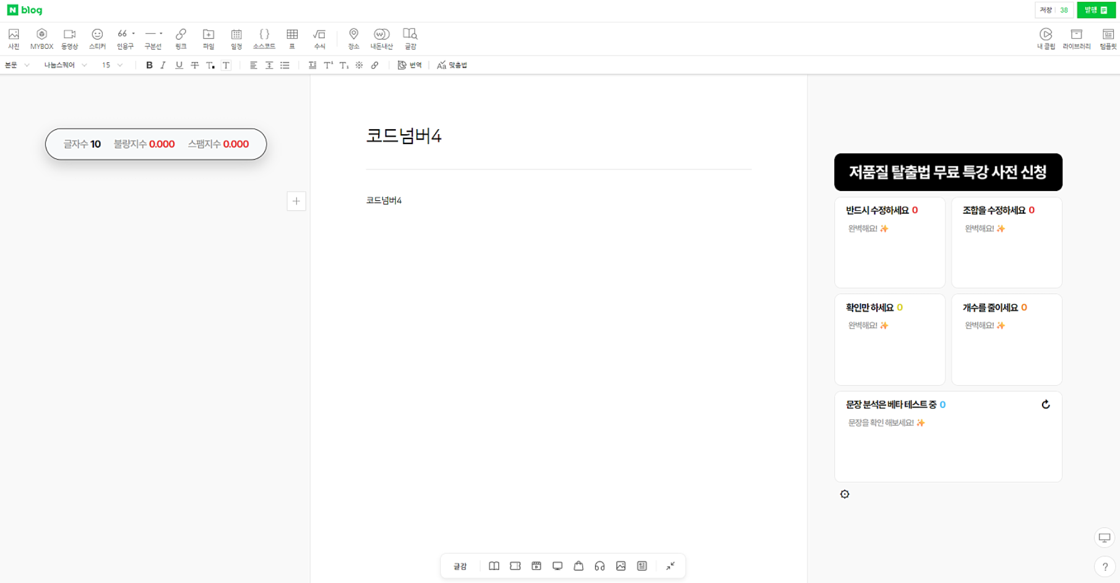This screenshot has height=583, width=1120.
Task: Open the 나눔스퀘어 font family dropdown
Action: click(x=64, y=65)
